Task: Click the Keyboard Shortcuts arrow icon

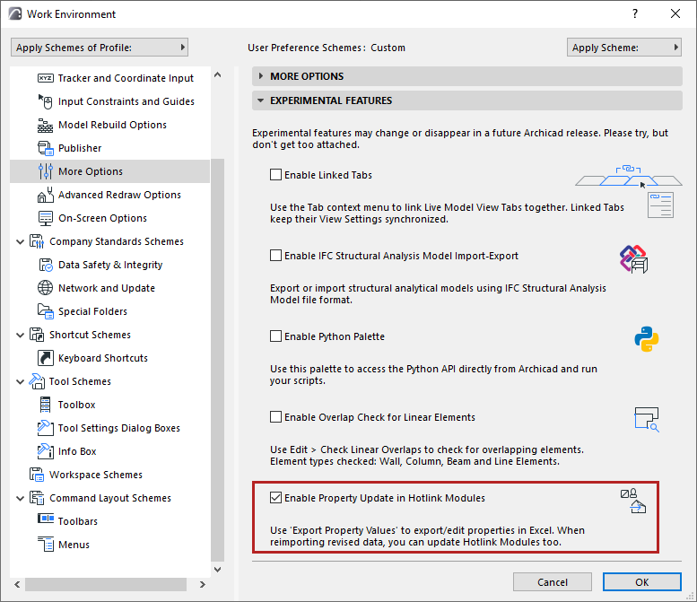Action: click(46, 358)
